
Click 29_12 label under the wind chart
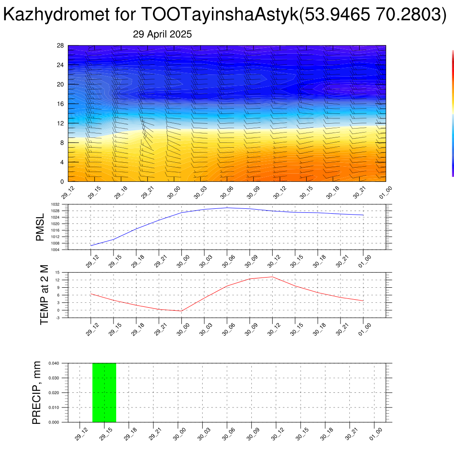pos(68,192)
